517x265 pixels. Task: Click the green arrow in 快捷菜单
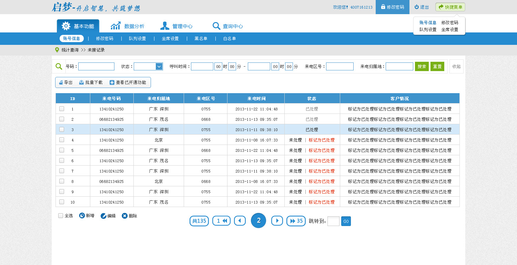[441, 7]
